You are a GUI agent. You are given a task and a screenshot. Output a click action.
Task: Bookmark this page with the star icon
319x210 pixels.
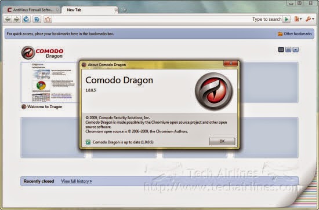point(48,19)
